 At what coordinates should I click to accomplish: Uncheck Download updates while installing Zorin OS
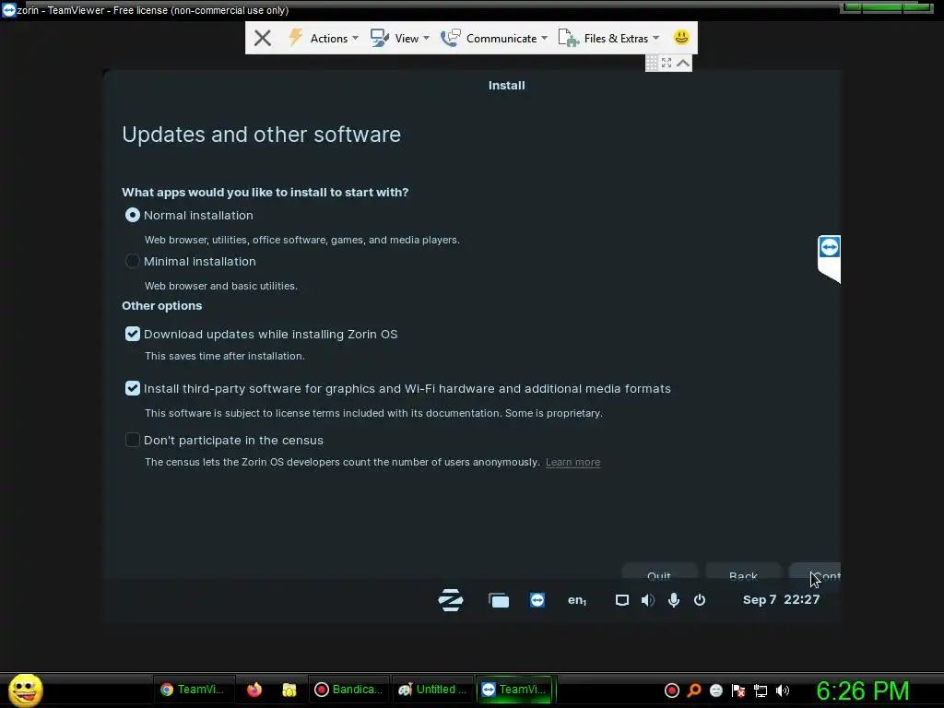click(x=133, y=334)
